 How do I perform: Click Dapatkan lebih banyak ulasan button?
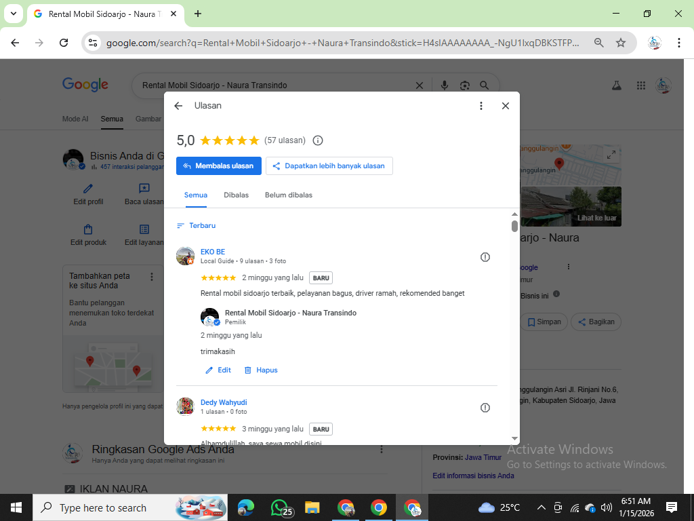[x=329, y=166]
